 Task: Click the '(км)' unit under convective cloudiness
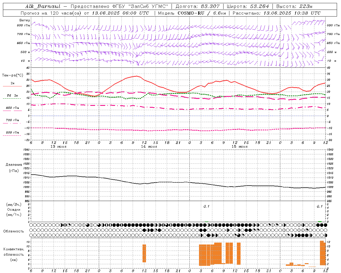(14, 260)
